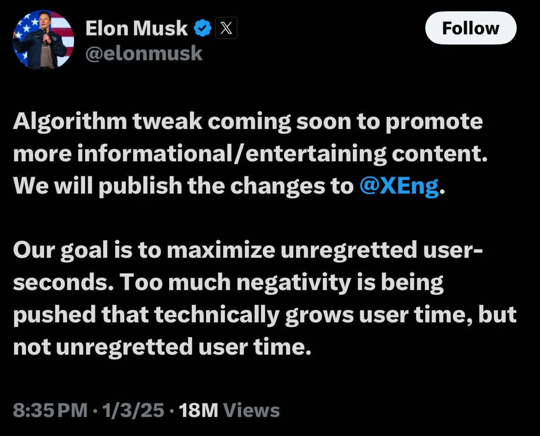
Task: Click the Views label
Action: (252, 410)
